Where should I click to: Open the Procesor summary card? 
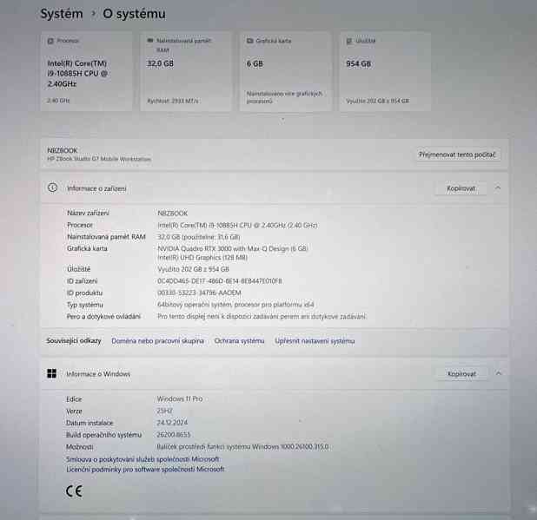(87, 71)
